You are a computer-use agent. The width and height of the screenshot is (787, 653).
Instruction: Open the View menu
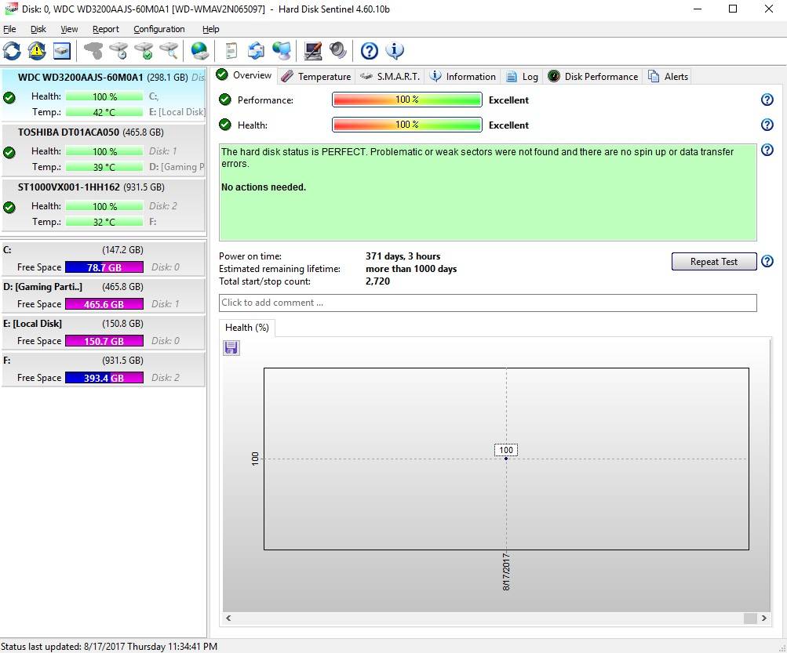tap(69, 29)
